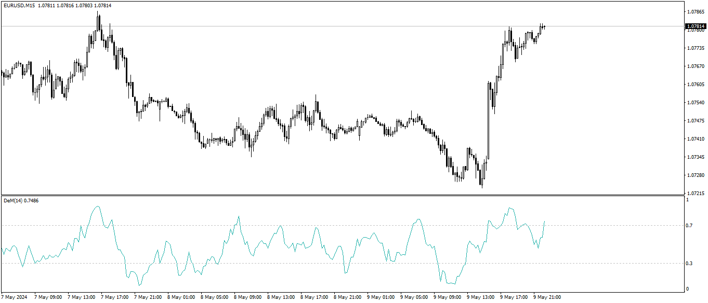
Task: Click the 0.7 DeMarker level label
Action: tap(689, 226)
